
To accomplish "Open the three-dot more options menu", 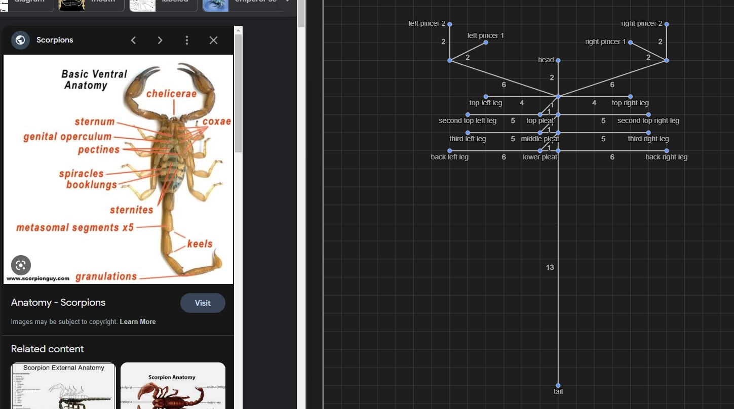I will [187, 40].
